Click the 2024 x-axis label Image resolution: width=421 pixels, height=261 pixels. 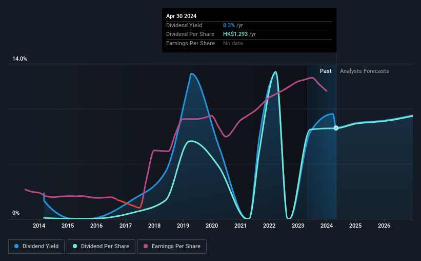(327, 226)
